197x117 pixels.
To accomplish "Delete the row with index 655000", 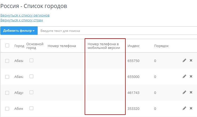I will click(191, 76).
